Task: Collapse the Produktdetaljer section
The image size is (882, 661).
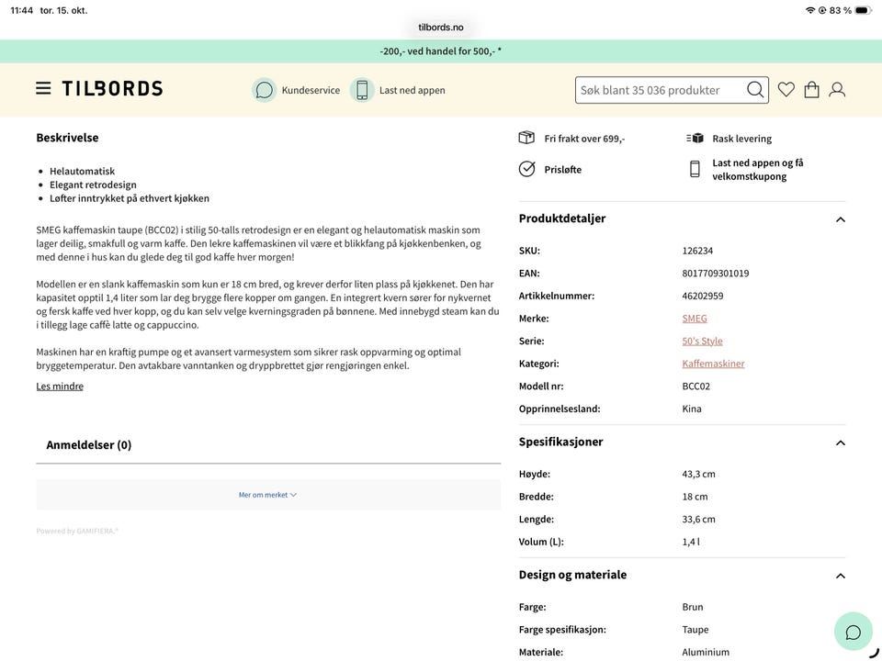Action: [x=841, y=219]
